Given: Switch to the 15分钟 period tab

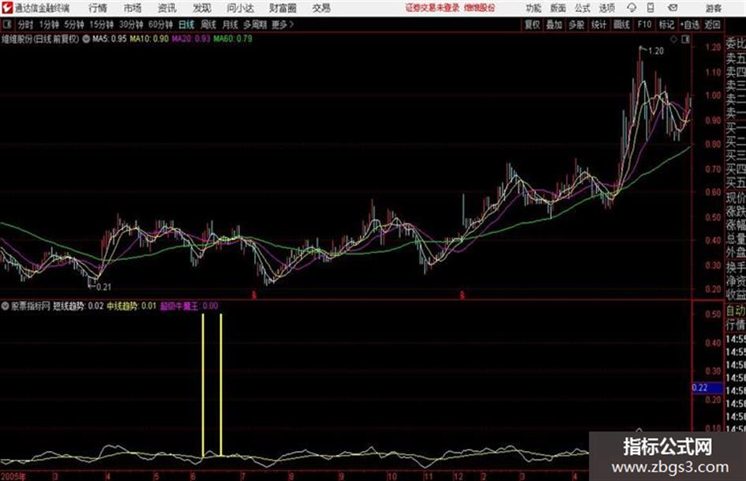Looking at the screenshot, I should tap(101, 24).
